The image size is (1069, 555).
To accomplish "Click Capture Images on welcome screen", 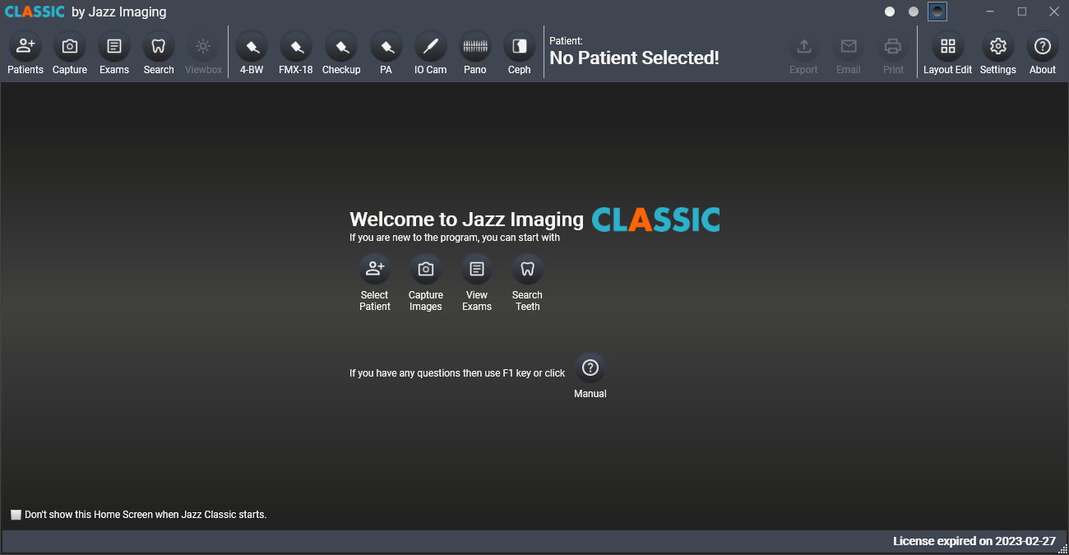I will pyautogui.click(x=426, y=270).
